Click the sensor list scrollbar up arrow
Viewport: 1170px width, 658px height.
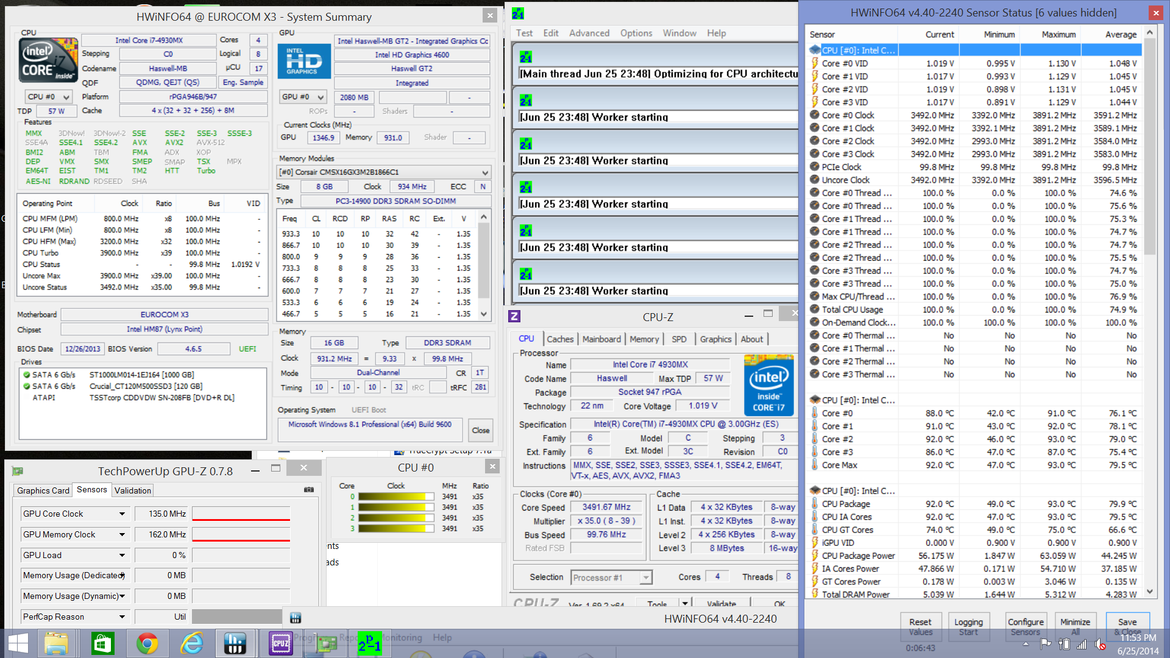coord(1150,32)
